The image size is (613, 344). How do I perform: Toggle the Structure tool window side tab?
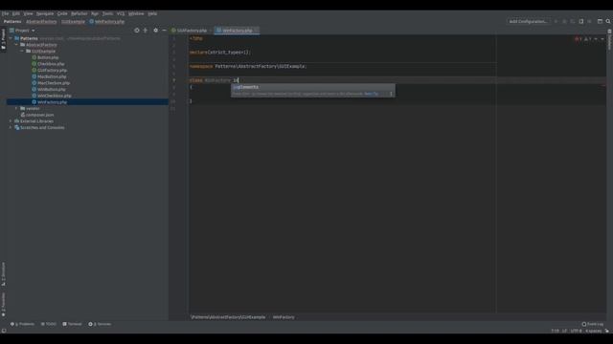pyautogui.click(x=3, y=274)
